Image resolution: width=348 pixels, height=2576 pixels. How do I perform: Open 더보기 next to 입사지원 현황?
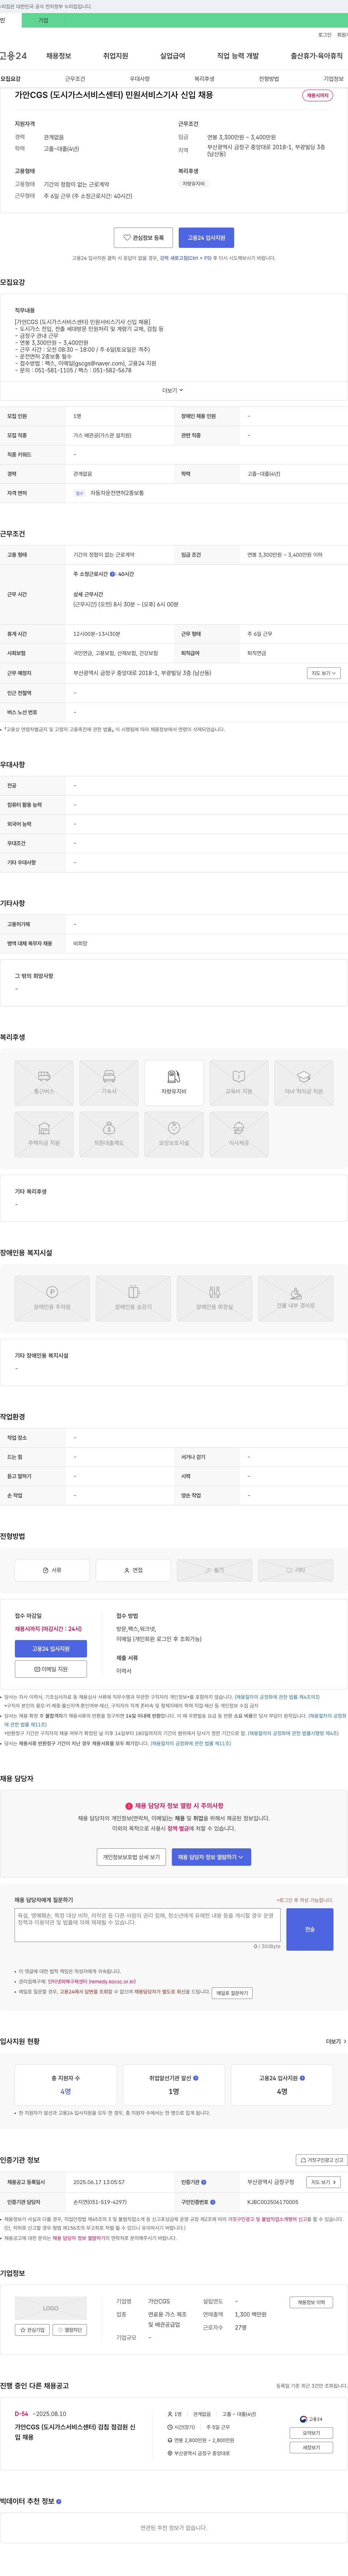click(x=336, y=2041)
